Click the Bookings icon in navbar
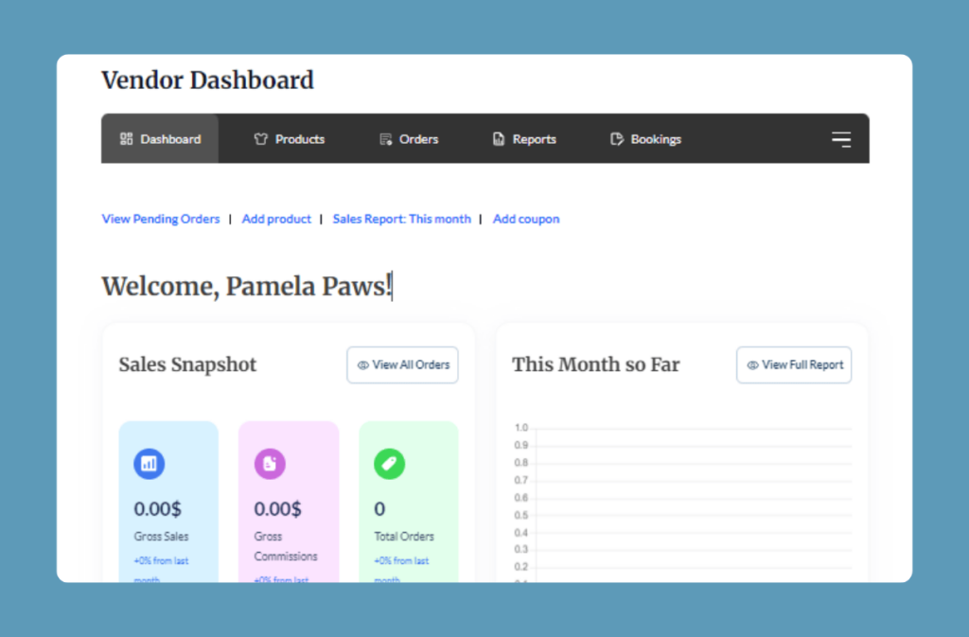Viewport: 969px width, 637px height. tap(617, 139)
